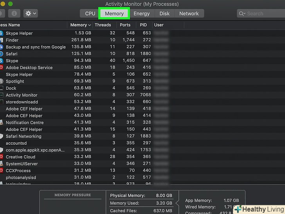The width and height of the screenshot is (285, 214).
Task: Click the Activity Monitor process icon
Action: 2,95
